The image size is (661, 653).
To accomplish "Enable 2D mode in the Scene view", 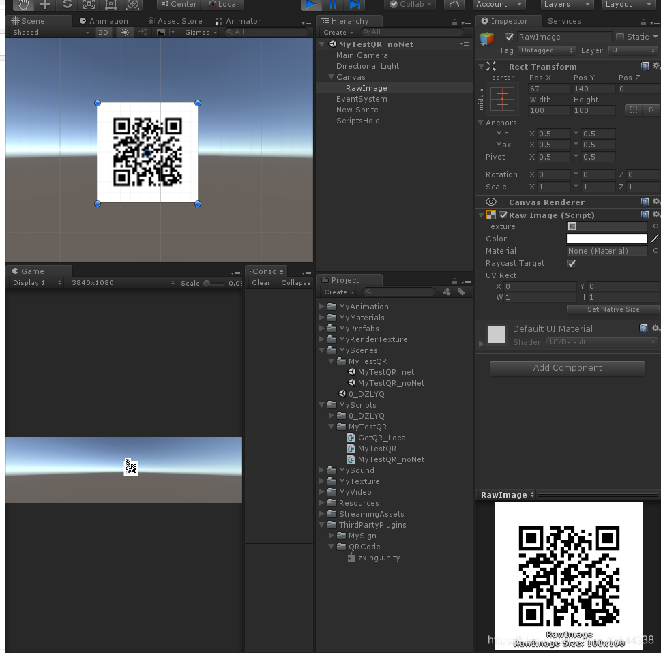I will click(103, 32).
